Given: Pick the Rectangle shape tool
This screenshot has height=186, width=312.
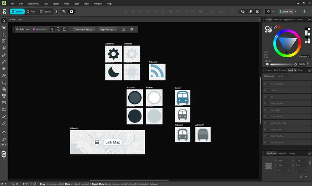Looking at the screenshot, I should [4, 82].
